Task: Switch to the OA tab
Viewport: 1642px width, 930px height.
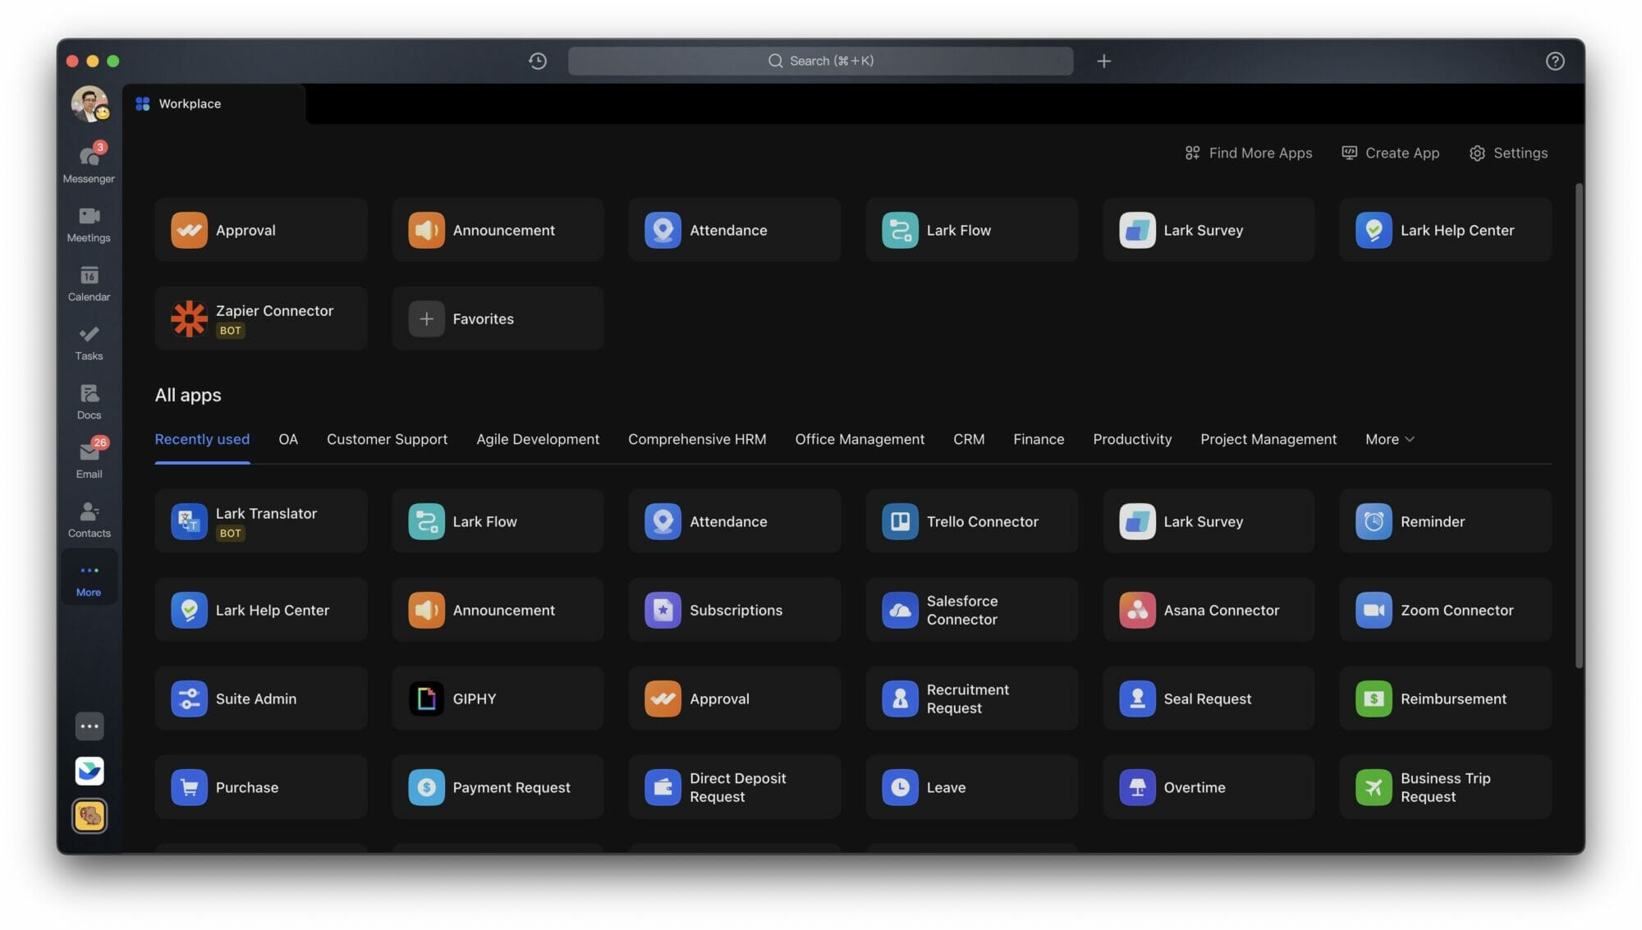Action: [288, 439]
